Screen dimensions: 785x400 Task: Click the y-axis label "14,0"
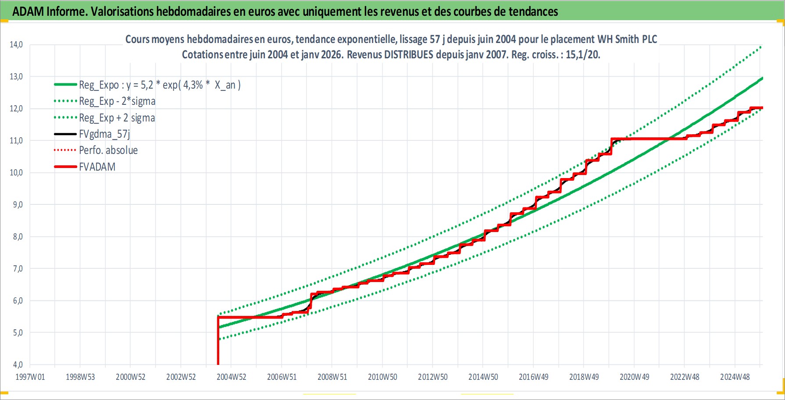16,45
